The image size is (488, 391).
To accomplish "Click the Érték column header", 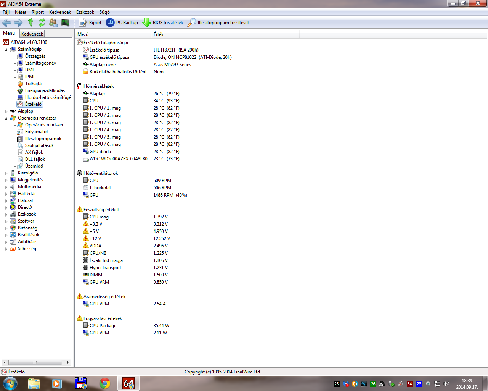I will click(159, 34).
